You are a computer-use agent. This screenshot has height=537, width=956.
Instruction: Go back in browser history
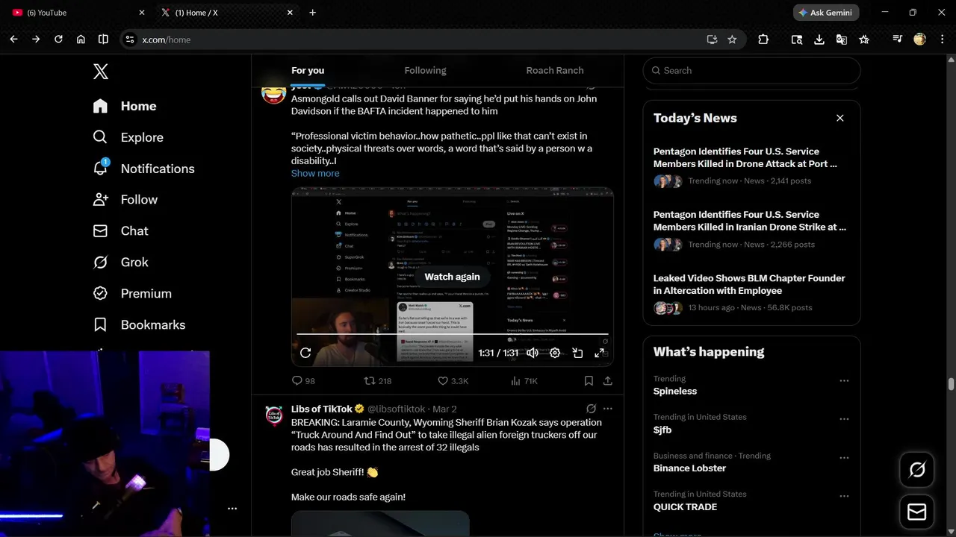coord(13,40)
